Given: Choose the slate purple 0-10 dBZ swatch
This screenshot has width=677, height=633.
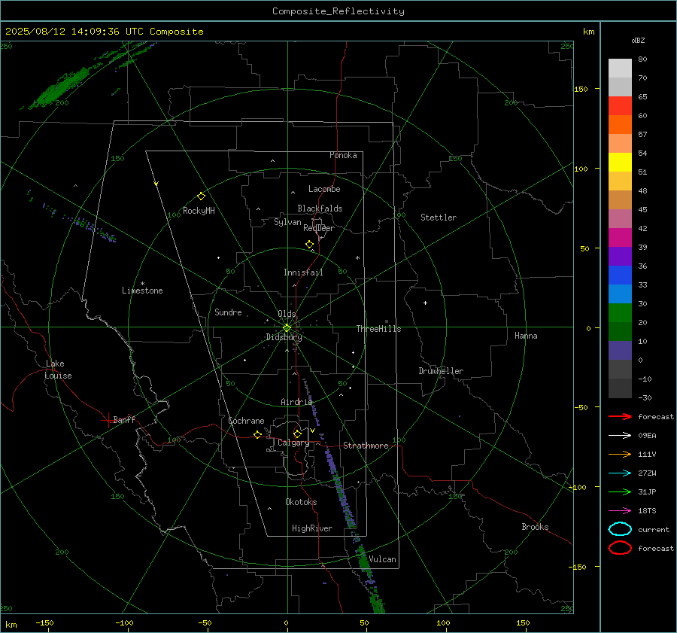Looking at the screenshot, I should click(x=620, y=351).
